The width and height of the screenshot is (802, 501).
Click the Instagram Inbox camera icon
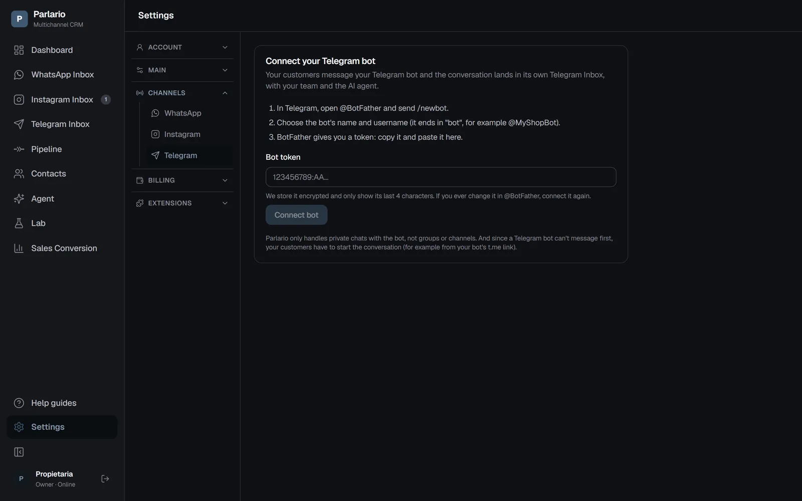tap(19, 100)
